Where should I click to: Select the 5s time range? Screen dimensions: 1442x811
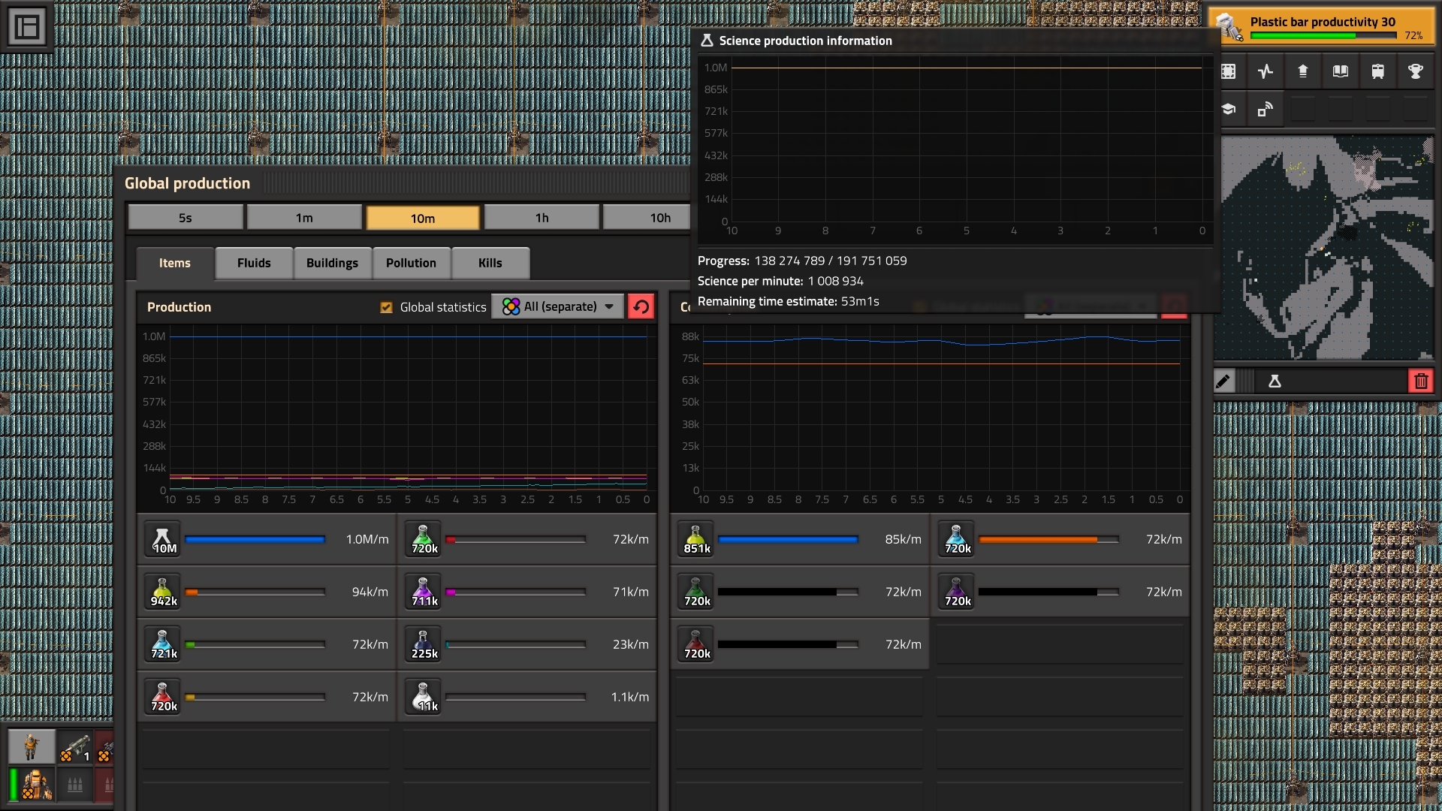coord(186,218)
